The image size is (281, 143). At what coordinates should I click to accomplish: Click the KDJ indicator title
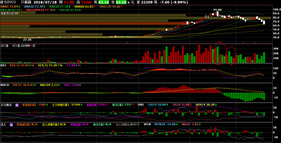click(x=3, y=65)
